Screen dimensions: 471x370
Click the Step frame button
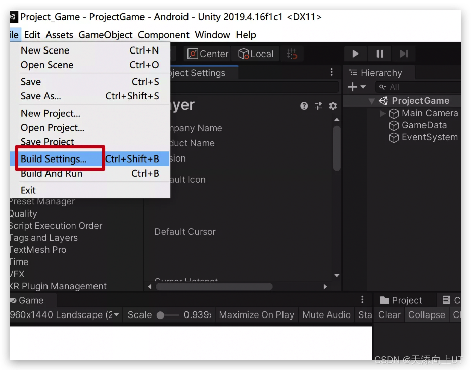(404, 54)
